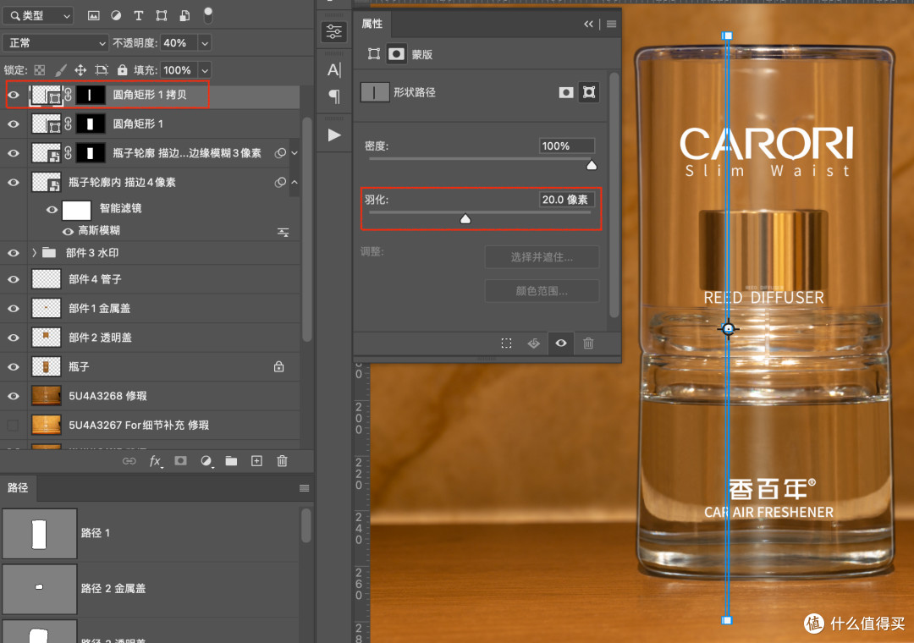Select the 属性 tab
This screenshot has height=643, width=914.
[x=372, y=24]
